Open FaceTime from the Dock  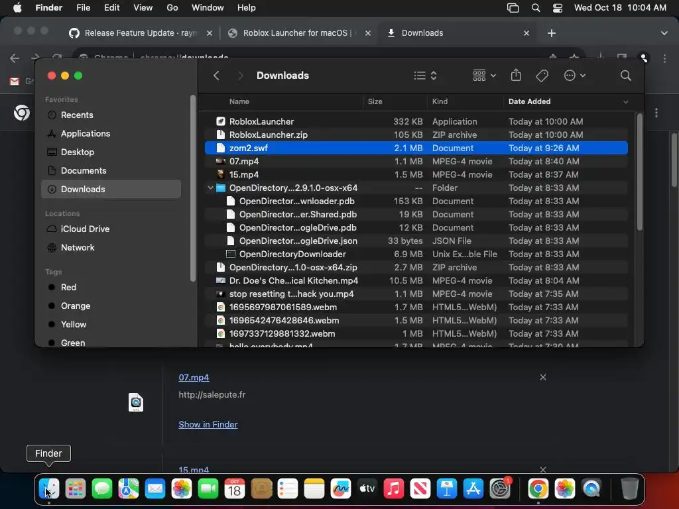208,488
